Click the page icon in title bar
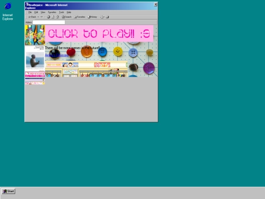Image resolution: width=265 pixels, height=199 pixels. (27, 4)
